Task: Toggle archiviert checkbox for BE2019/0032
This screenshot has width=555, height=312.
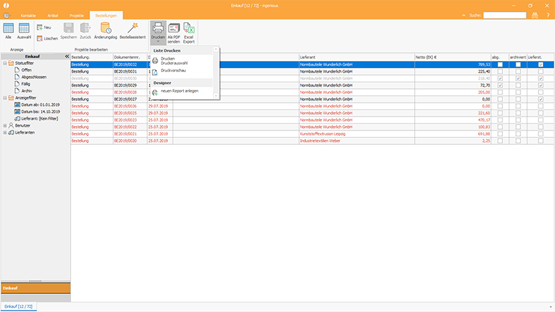Action: 518,64
